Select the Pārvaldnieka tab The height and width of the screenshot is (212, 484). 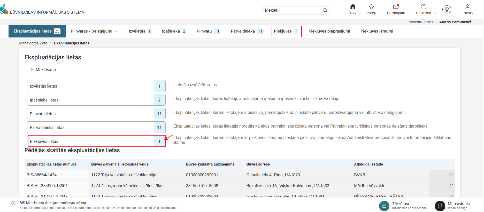tap(247, 31)
